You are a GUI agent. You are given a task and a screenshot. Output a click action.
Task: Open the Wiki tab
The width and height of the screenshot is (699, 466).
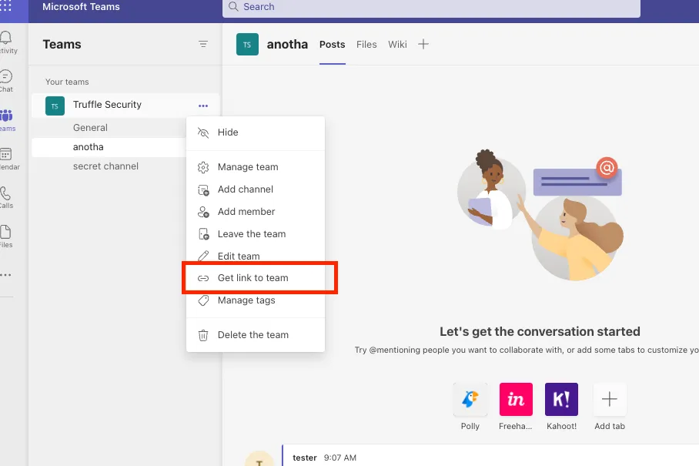point(397,45)
